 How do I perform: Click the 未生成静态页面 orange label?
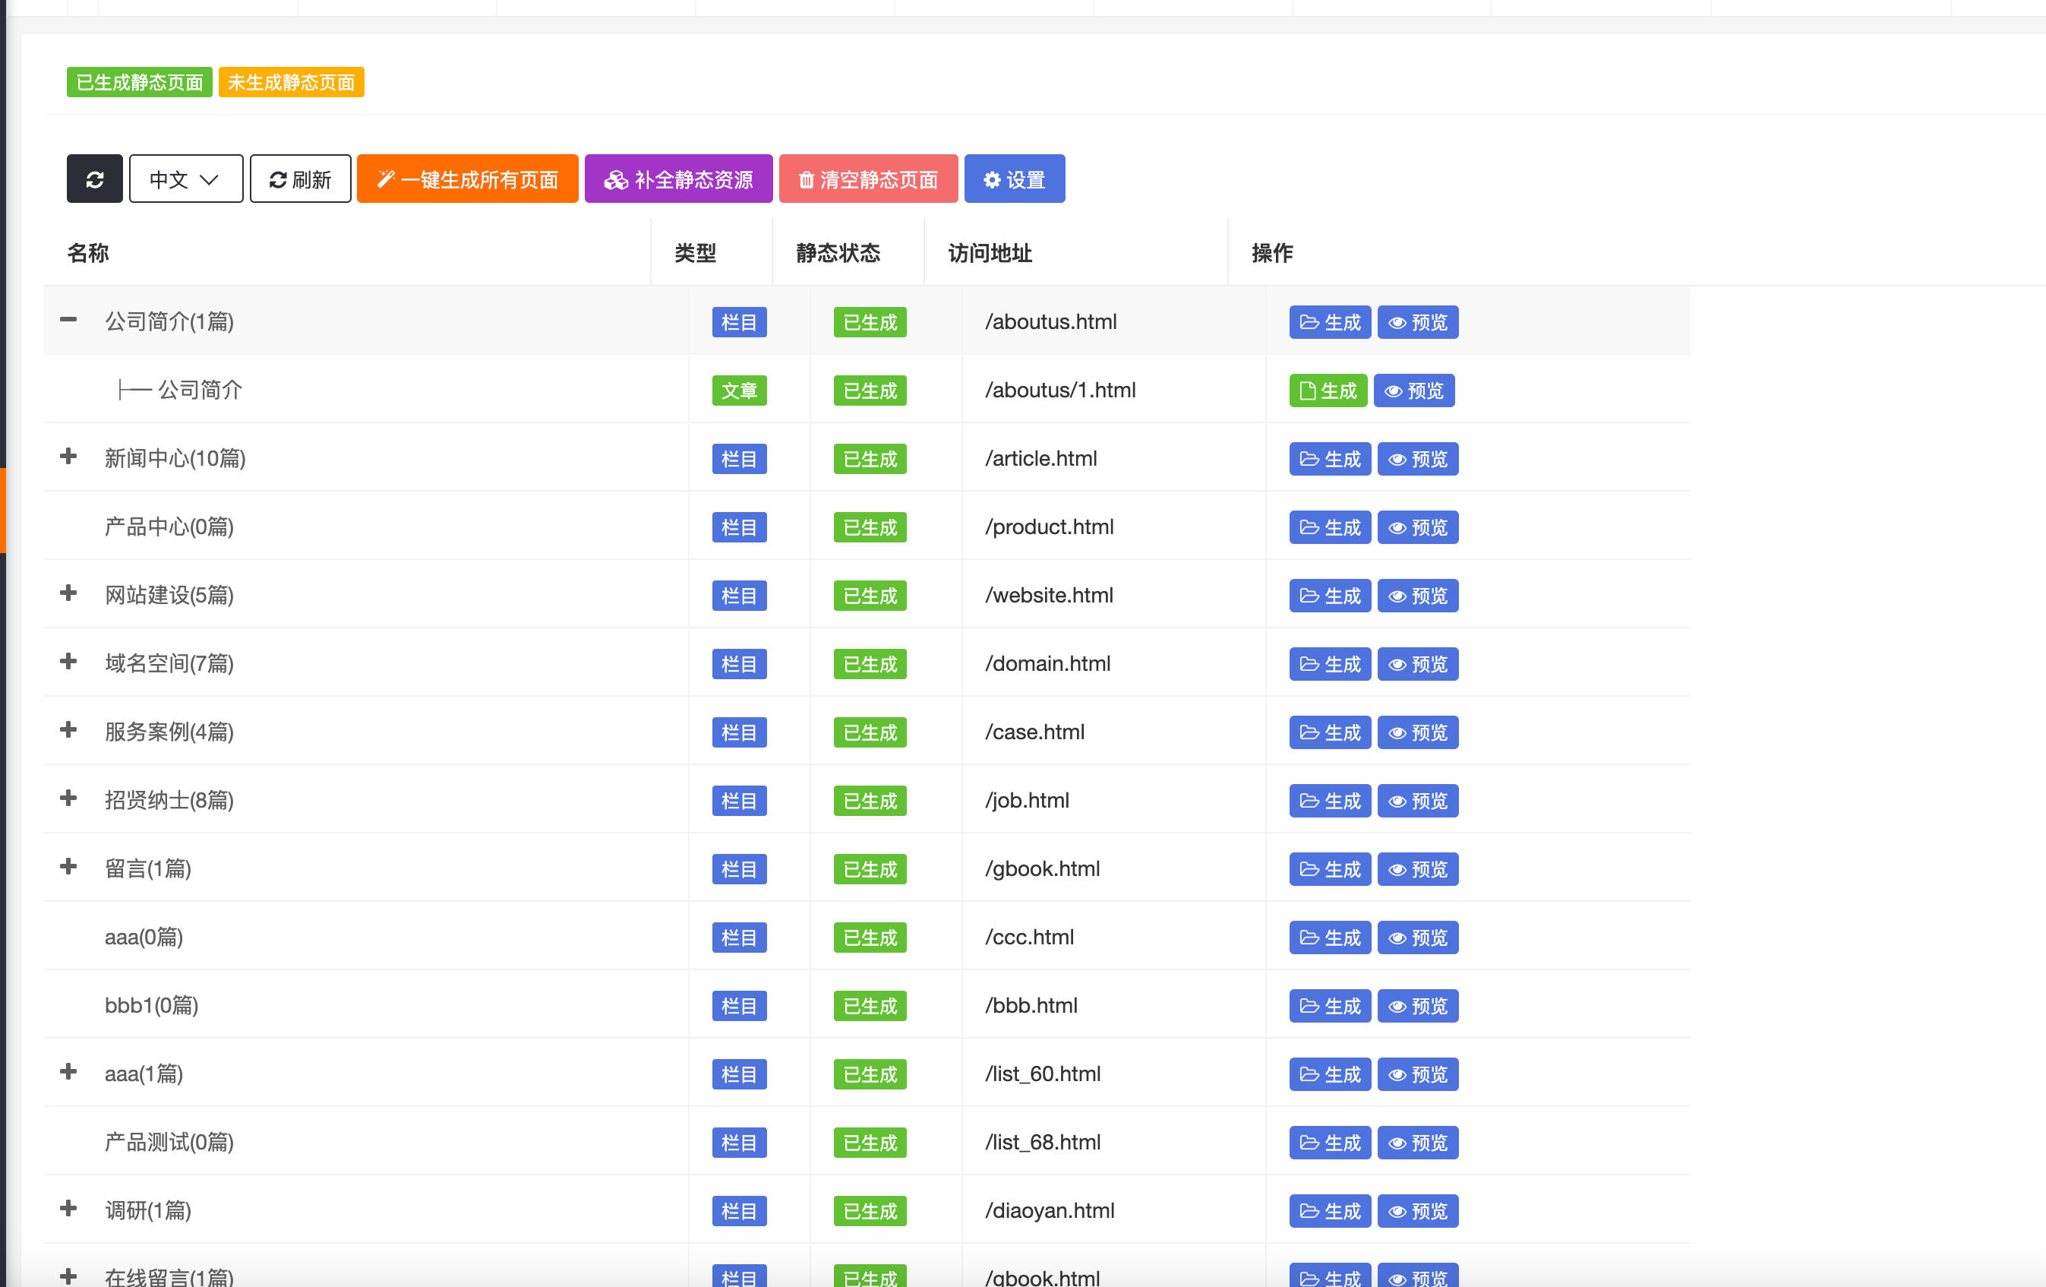[x=291, y=83]
